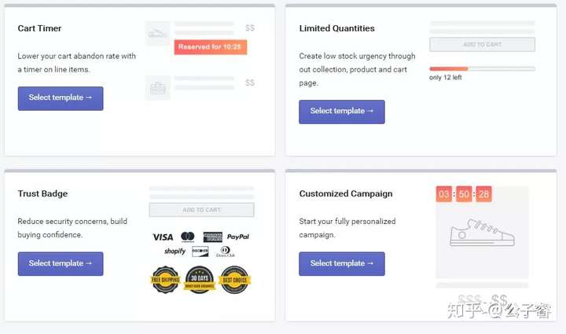
Task: Click the 30 Days guarantee seal
Action: [x=200, y=280]
